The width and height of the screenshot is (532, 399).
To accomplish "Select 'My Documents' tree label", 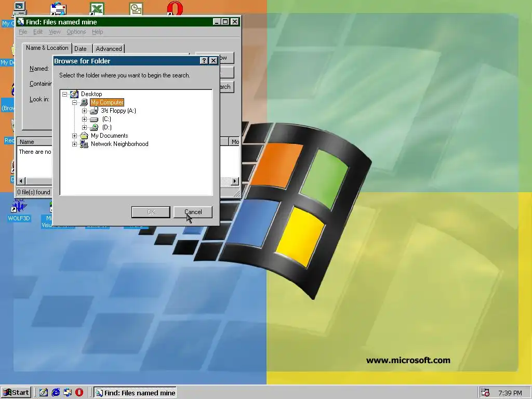I will 109,136.
